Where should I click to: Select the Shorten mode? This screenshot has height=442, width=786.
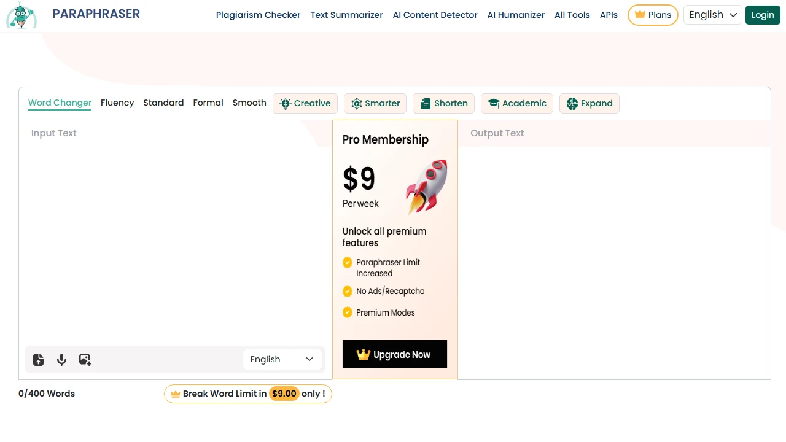click(x=444, y=103)
